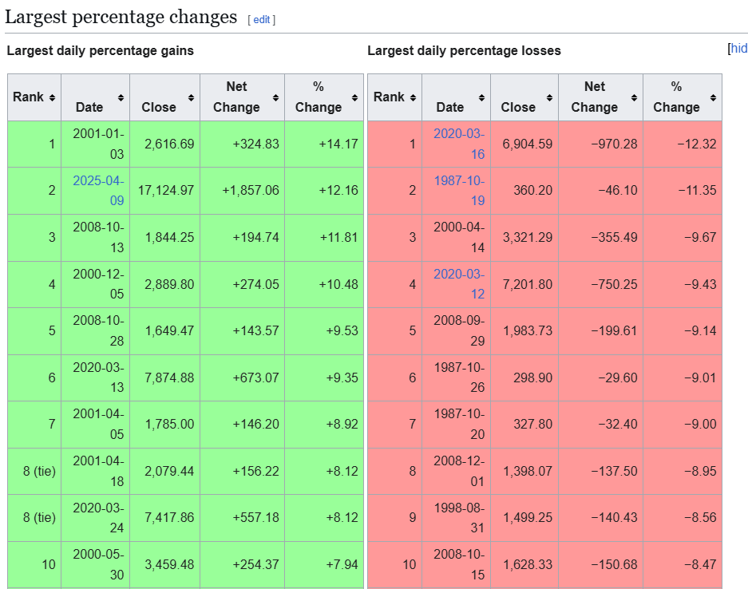Click the Largest percentage changes heading
The height and width of the screenshot is (589, 748).
[x=121, y=17]
